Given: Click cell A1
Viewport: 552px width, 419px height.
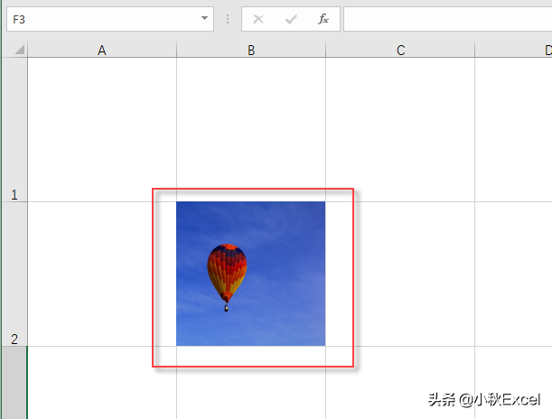Looking at the screenshot, I should click(x=102, y=129).
